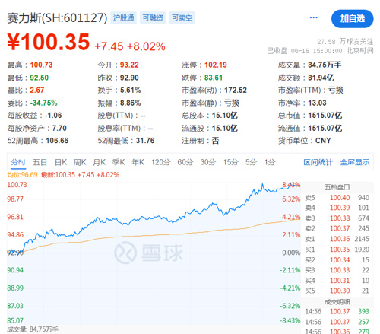Switch to the 五日 chart tab
Viewport: 380px width, 334px height.
pyautogui.click(x=40, y=162)
